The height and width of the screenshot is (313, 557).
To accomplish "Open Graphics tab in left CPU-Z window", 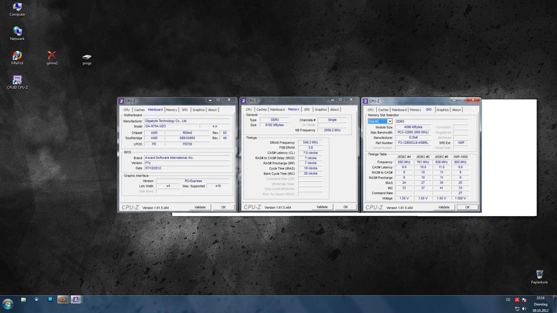I will pos(199,110).
